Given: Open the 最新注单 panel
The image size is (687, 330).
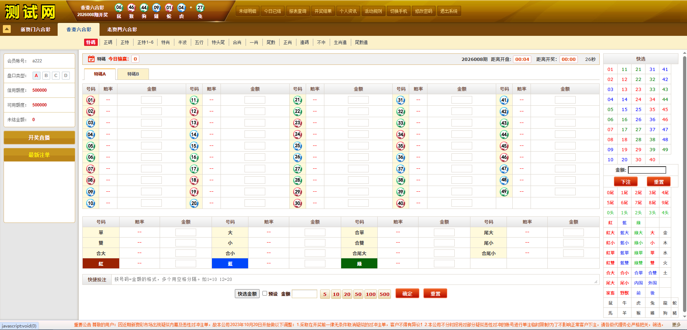Looking at the screenshot, I should click(x=39, y=155).
